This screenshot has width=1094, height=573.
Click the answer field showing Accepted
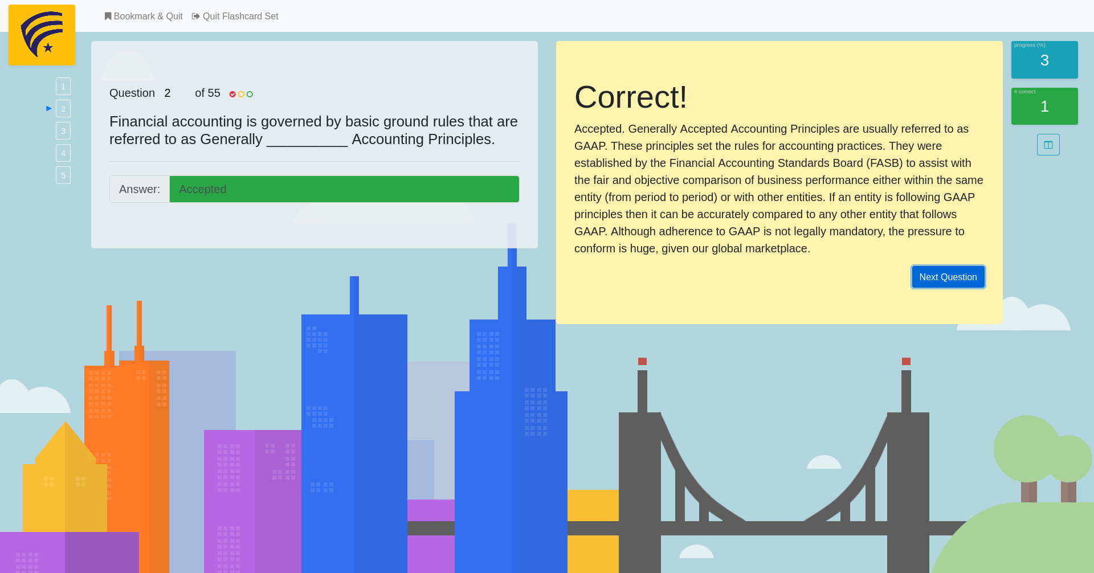coord(344,189)
